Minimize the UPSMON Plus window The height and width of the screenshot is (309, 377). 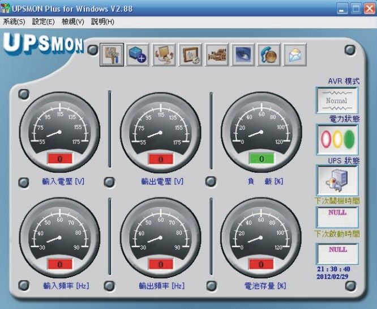click(342, 9)
